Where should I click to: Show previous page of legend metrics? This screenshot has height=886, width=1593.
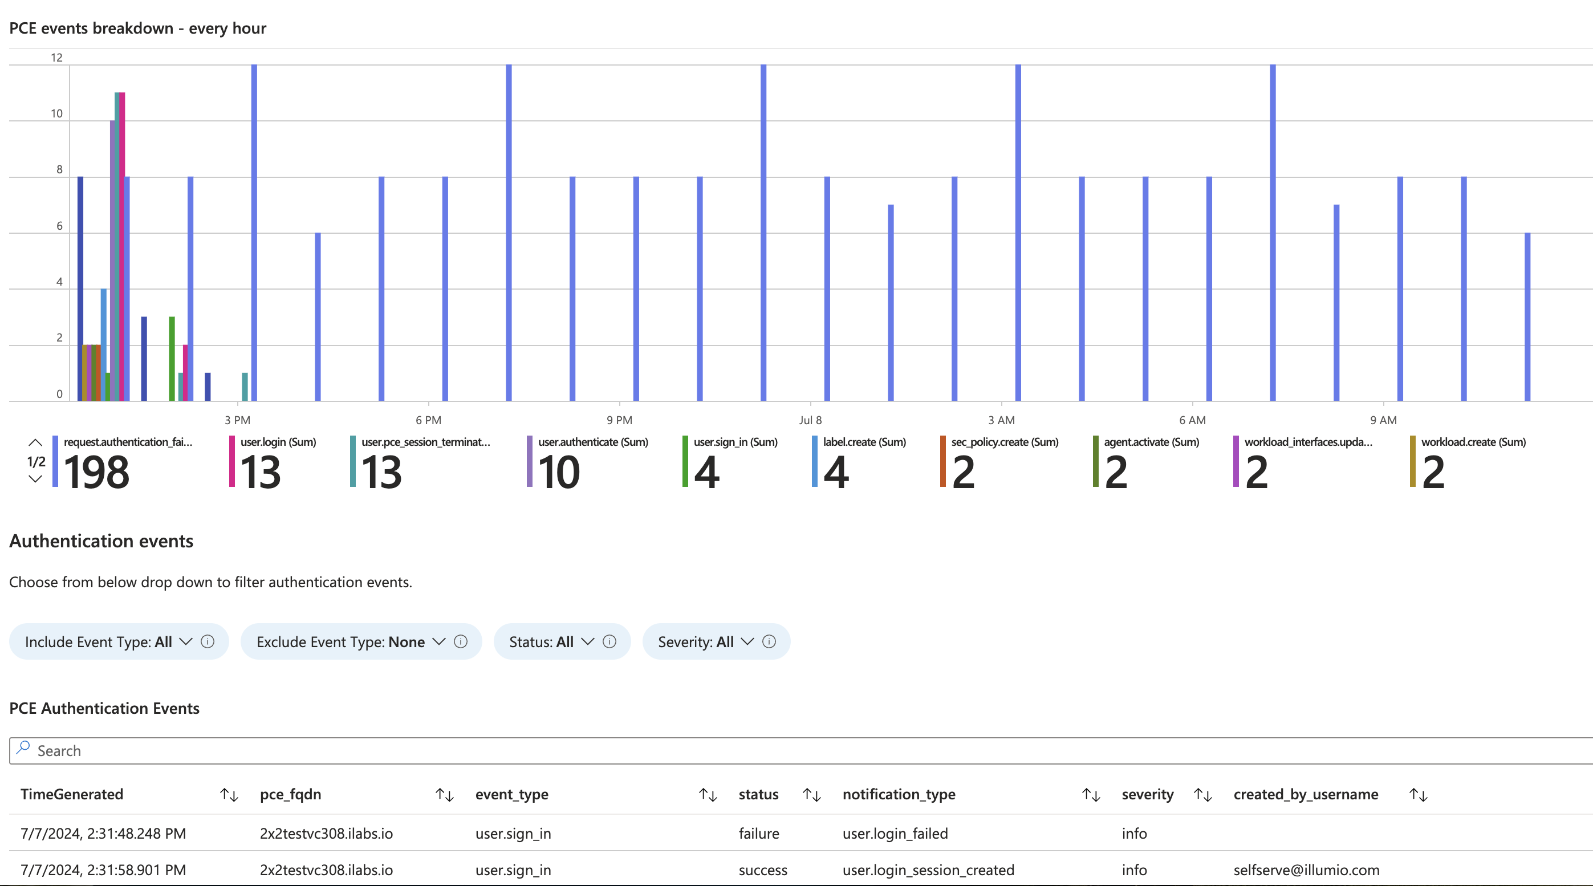(35, 442)
